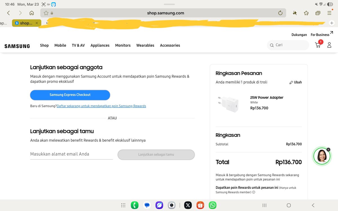The width and height of the screenshot is (338, 211).
Task: Select the shop... browser tab
Action: [x=26, y=23]
